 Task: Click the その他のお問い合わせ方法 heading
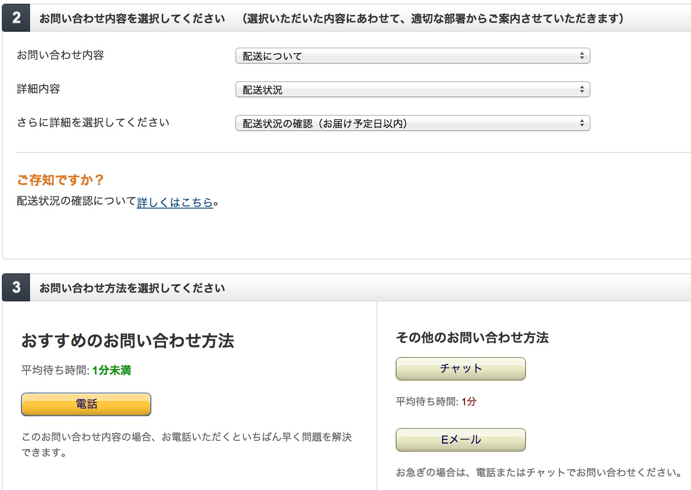tap(473, 338)
